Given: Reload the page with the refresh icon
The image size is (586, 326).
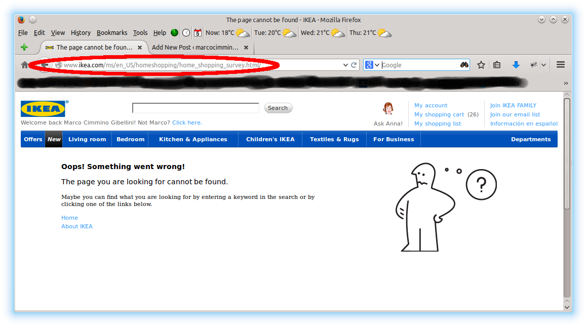Looking at the screenshot, I should tap(354, 65).
